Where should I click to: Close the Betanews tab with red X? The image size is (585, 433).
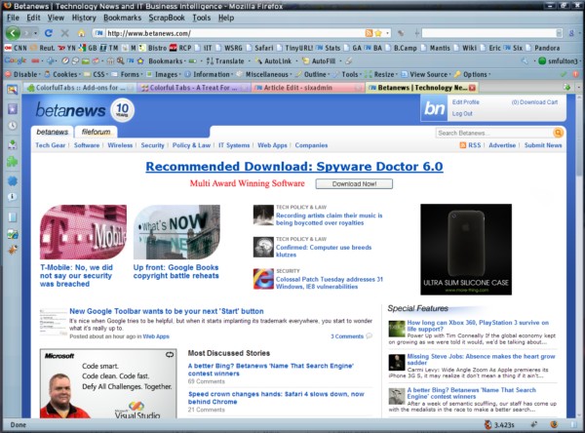472,88
